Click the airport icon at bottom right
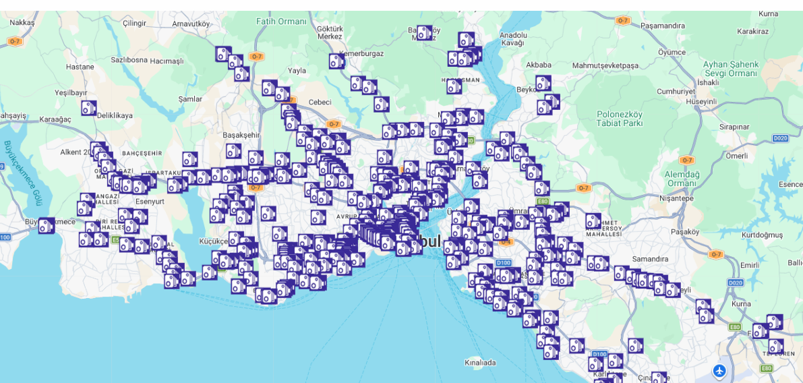 (719, 370)
